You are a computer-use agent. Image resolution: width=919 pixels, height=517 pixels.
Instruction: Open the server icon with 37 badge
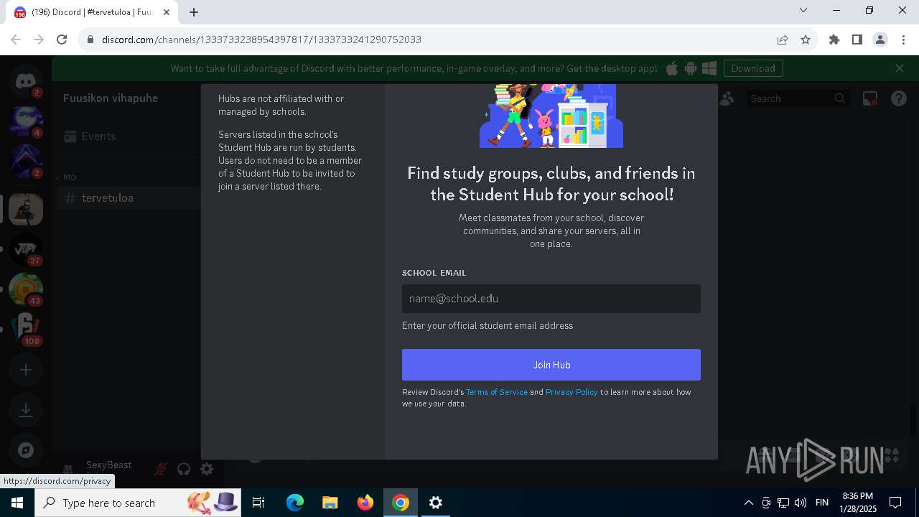(26, 249)
